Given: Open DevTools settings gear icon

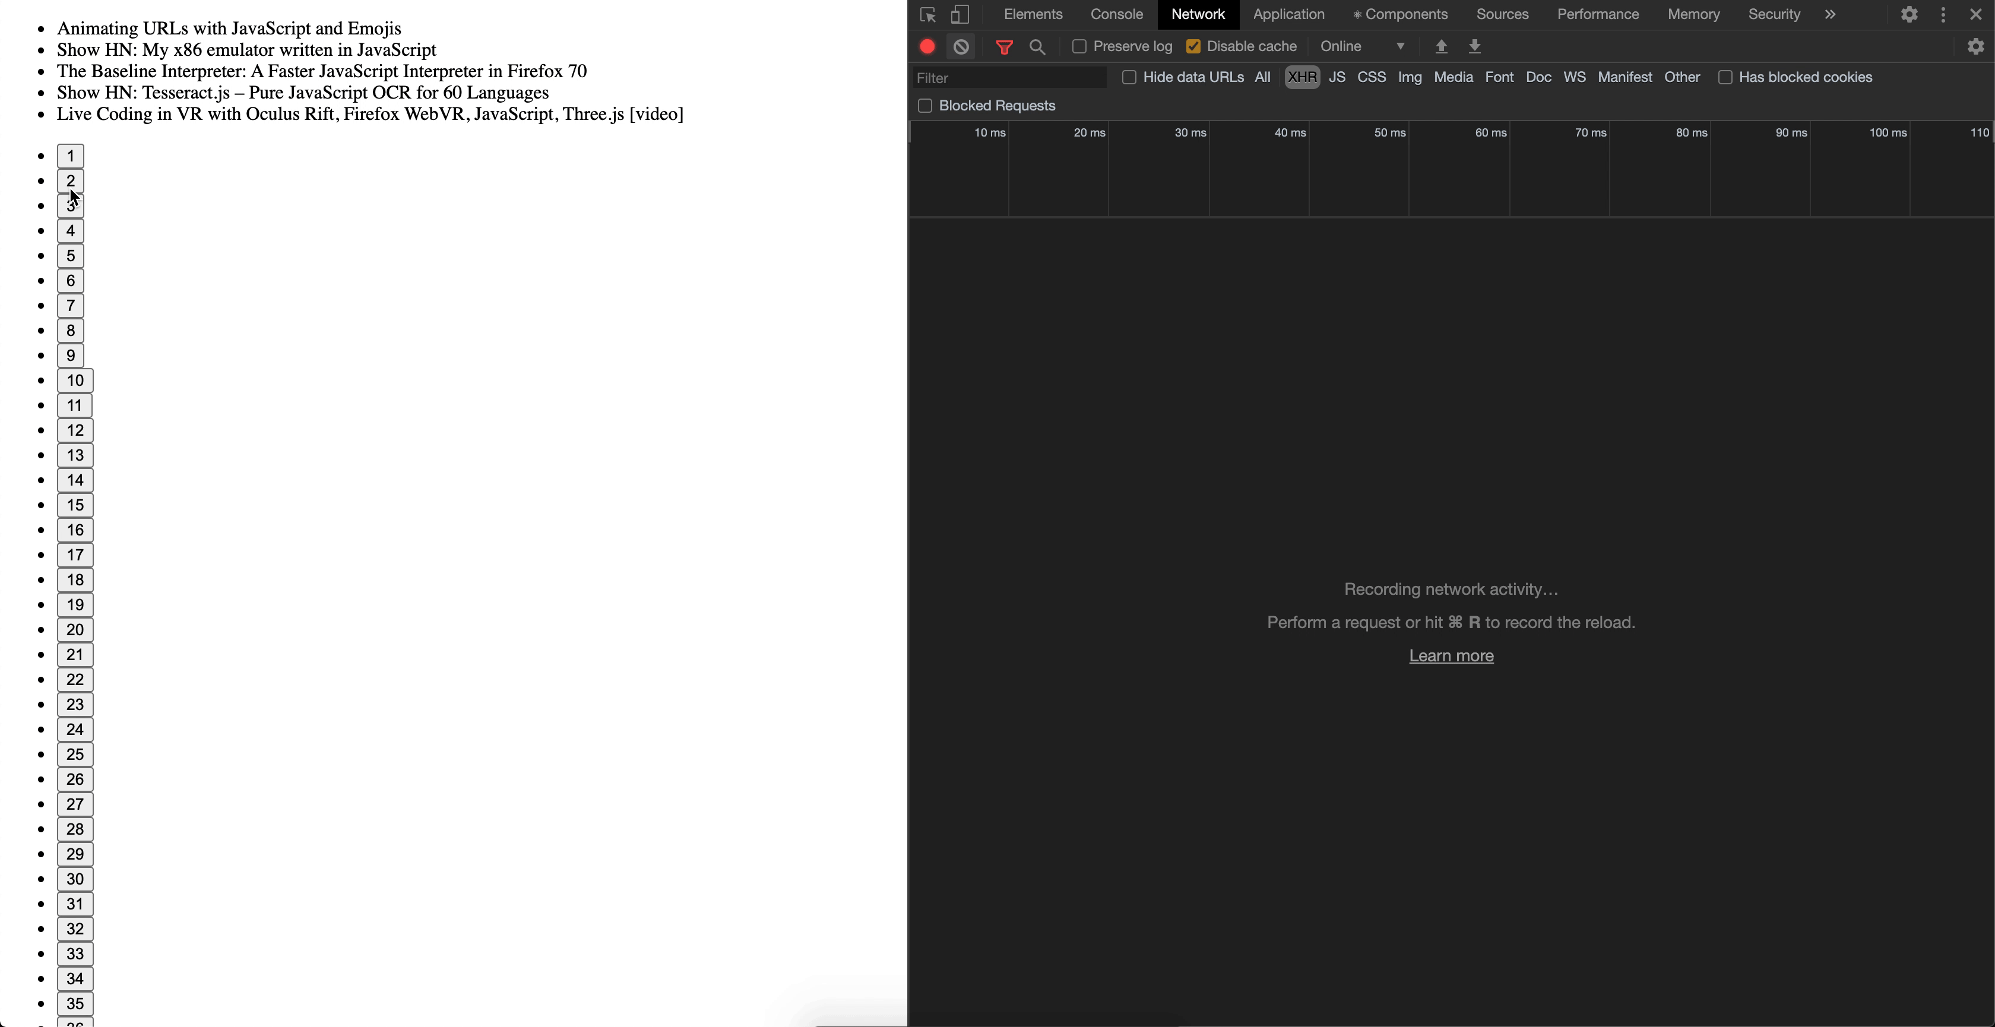Looking at the screenshot, I should pyautogui.click(x=1910, y=14).
